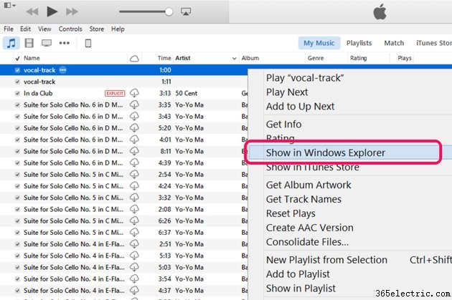Sort by the Album column header

point(250,58)
